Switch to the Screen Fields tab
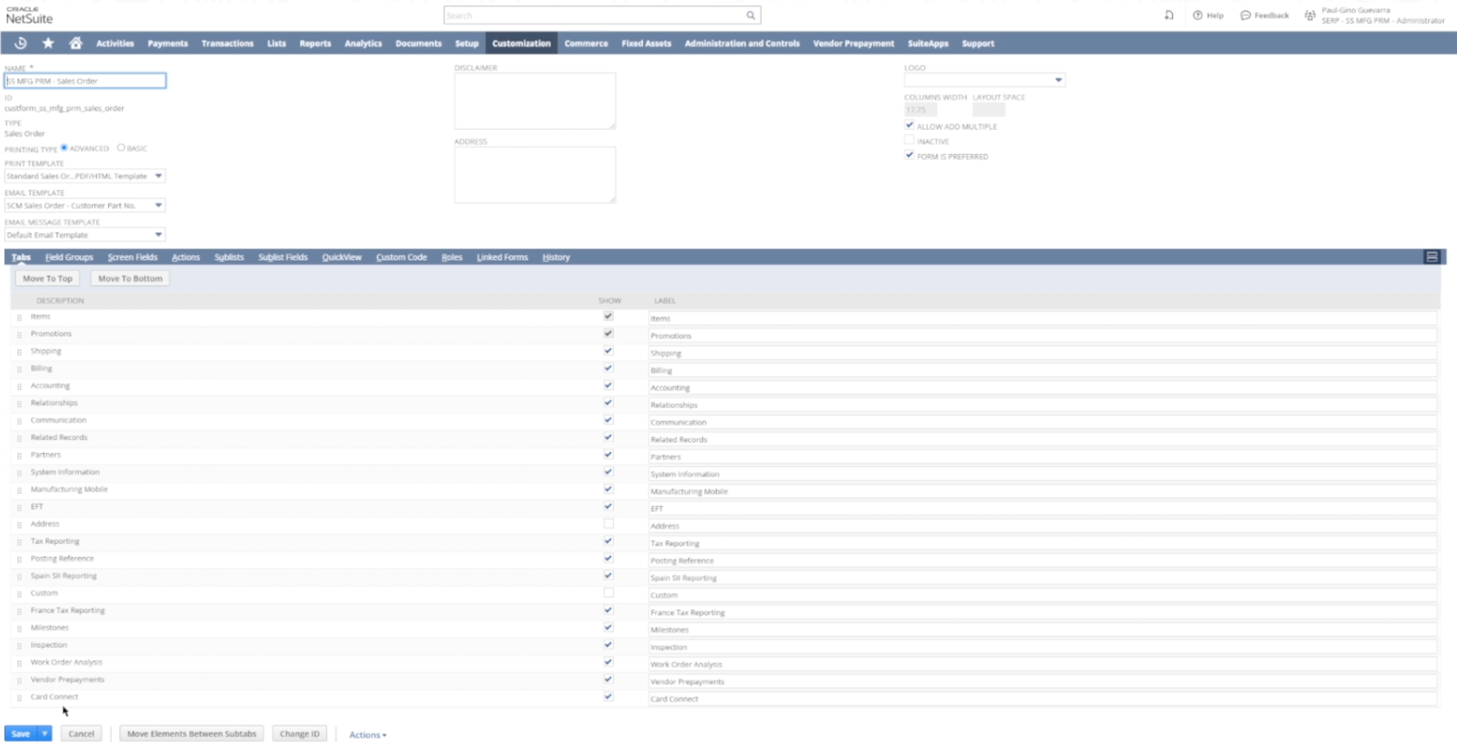This screenshot has width=1457, height=742. 132,257
